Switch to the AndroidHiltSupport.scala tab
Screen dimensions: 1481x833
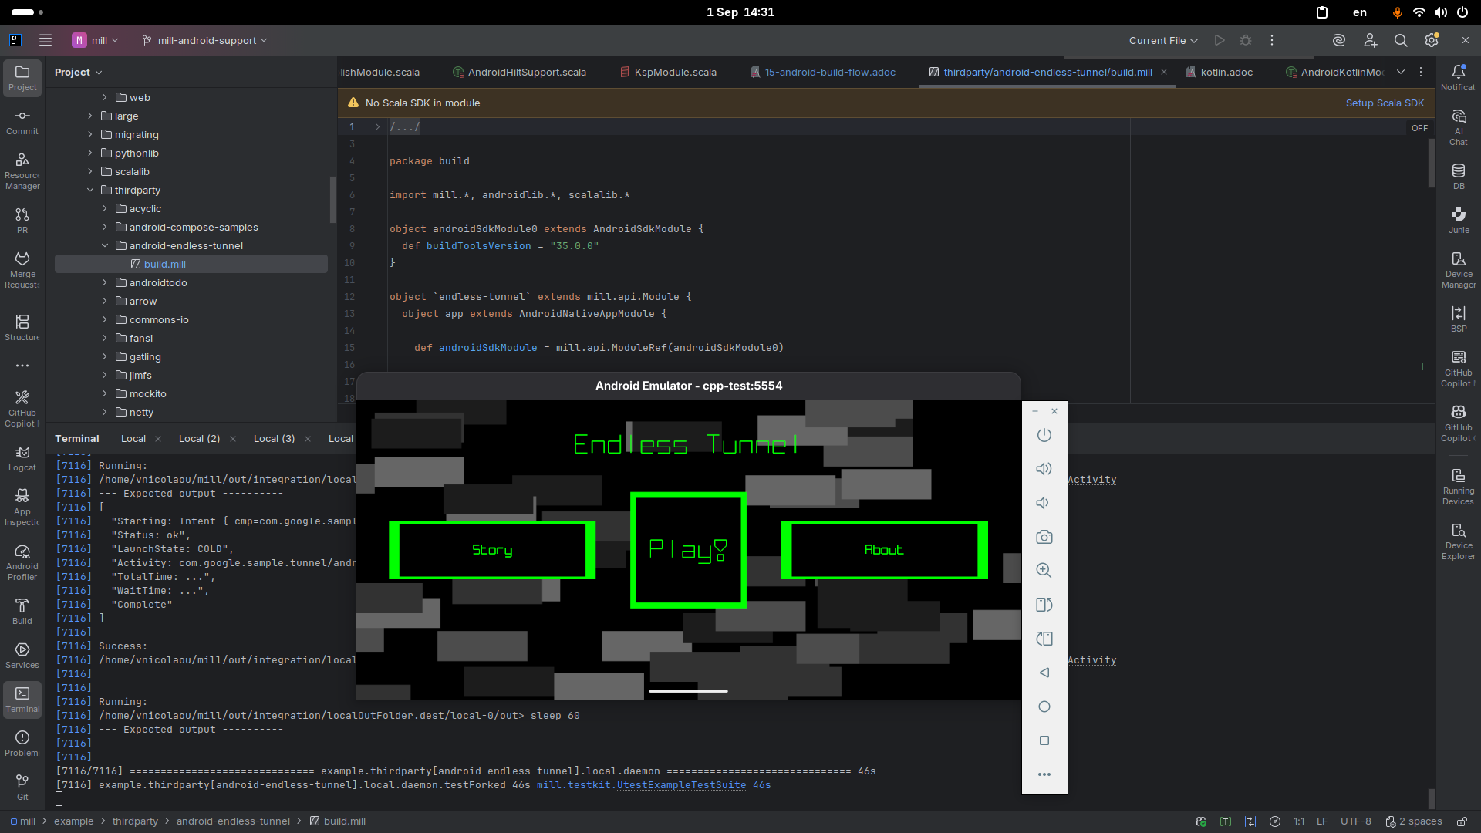tap(519, 72)
